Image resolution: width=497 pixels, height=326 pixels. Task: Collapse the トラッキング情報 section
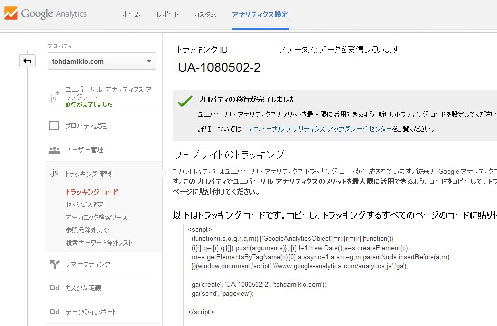pos(90,173)
